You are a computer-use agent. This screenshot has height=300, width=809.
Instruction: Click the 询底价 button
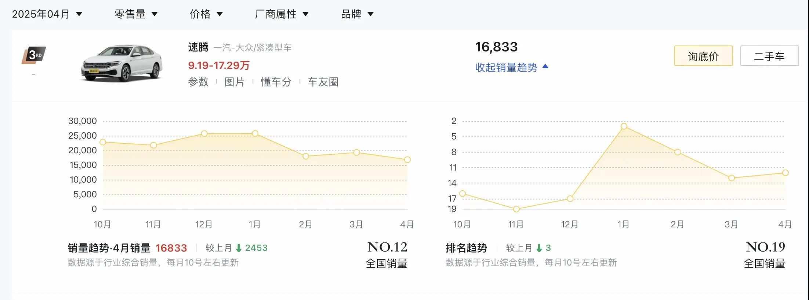pyautogui.click(x=703, y=56)
